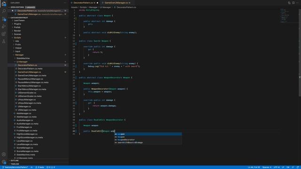The height and width of the screenshot is (169, 301).
Task: Click the open changes icon in the editor title bar
Action: pos(289,3)
